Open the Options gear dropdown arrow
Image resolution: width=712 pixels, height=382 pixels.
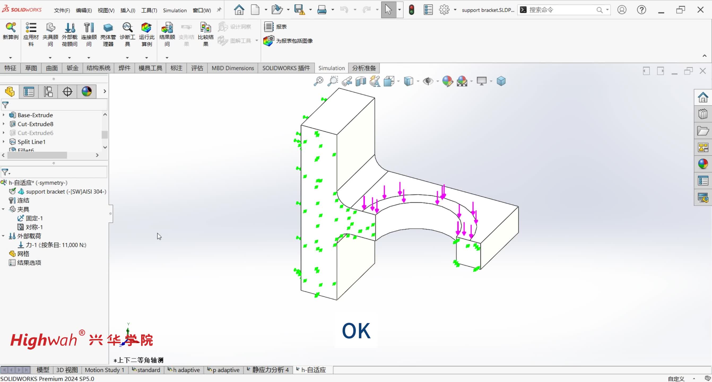click(455, 10)
